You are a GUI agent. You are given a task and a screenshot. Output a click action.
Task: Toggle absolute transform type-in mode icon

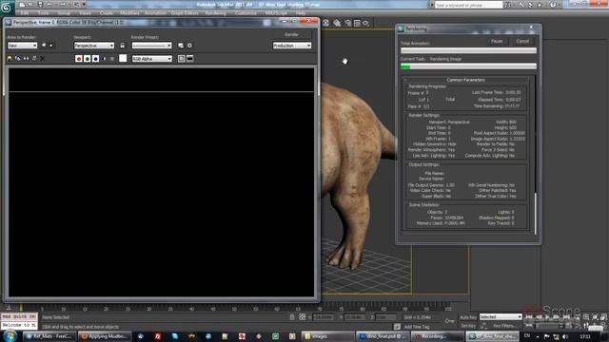(303, 317)
